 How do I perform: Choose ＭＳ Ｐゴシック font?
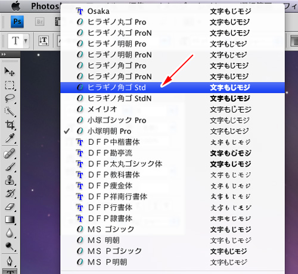[172, 251]
